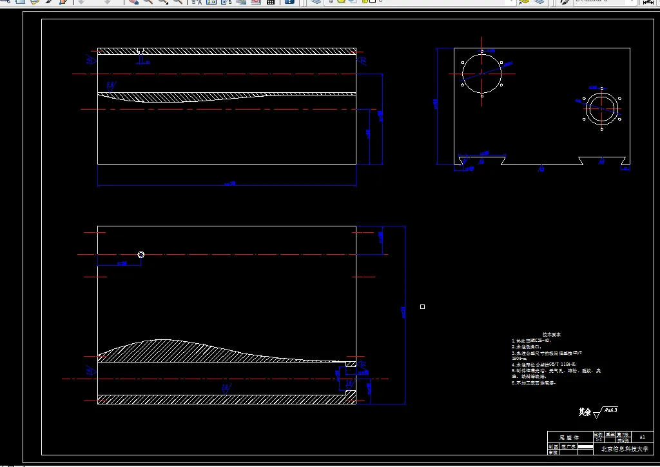Open help via the blue question icon
Viewport: 660px width, 467px height.
(289, 2)
